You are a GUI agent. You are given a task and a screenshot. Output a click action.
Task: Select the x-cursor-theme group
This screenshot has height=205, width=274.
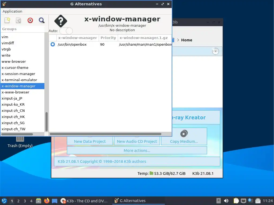click(22, 68)
